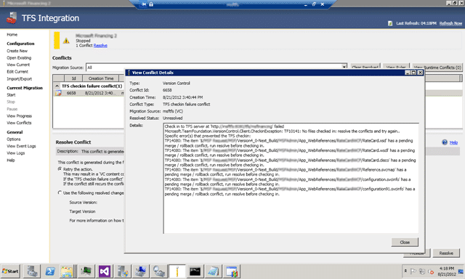Start the current migration

(x=11, y=95)
